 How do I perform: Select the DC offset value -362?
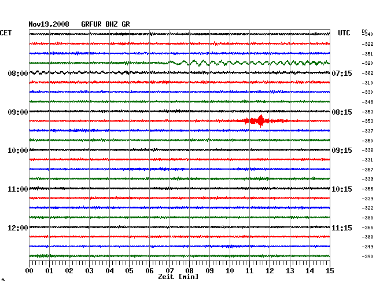(x=367, y=73)
